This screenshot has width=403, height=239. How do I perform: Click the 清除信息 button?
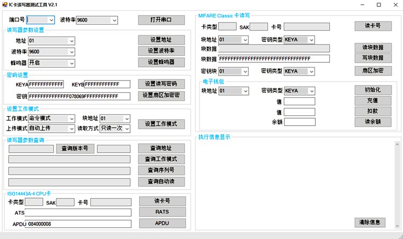pos(370,222)
